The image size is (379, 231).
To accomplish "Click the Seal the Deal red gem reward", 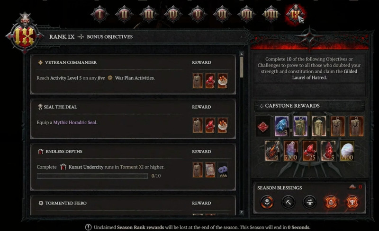I will [x=210, y=125].
